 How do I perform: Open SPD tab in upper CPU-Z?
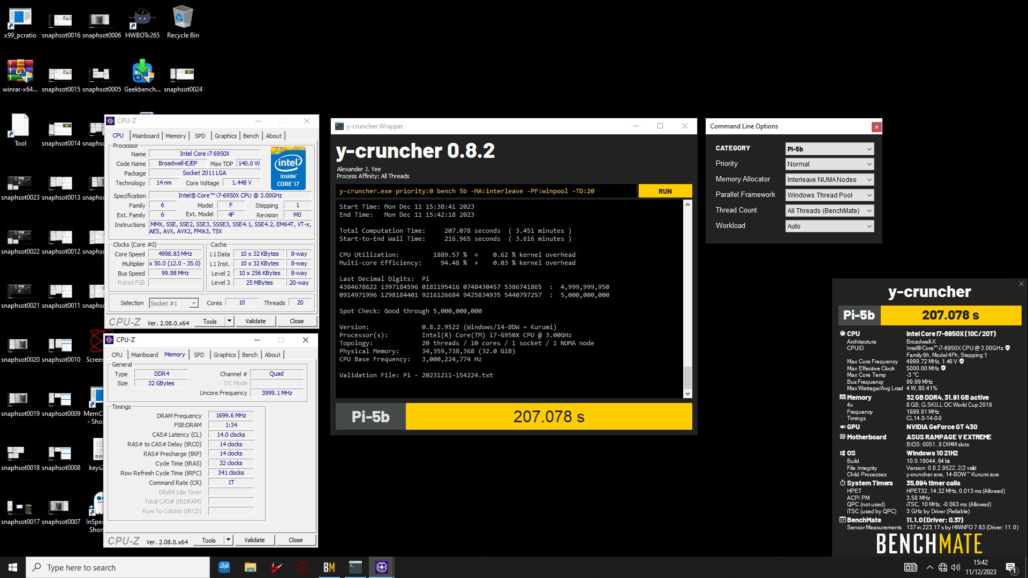tap(200, 136)
